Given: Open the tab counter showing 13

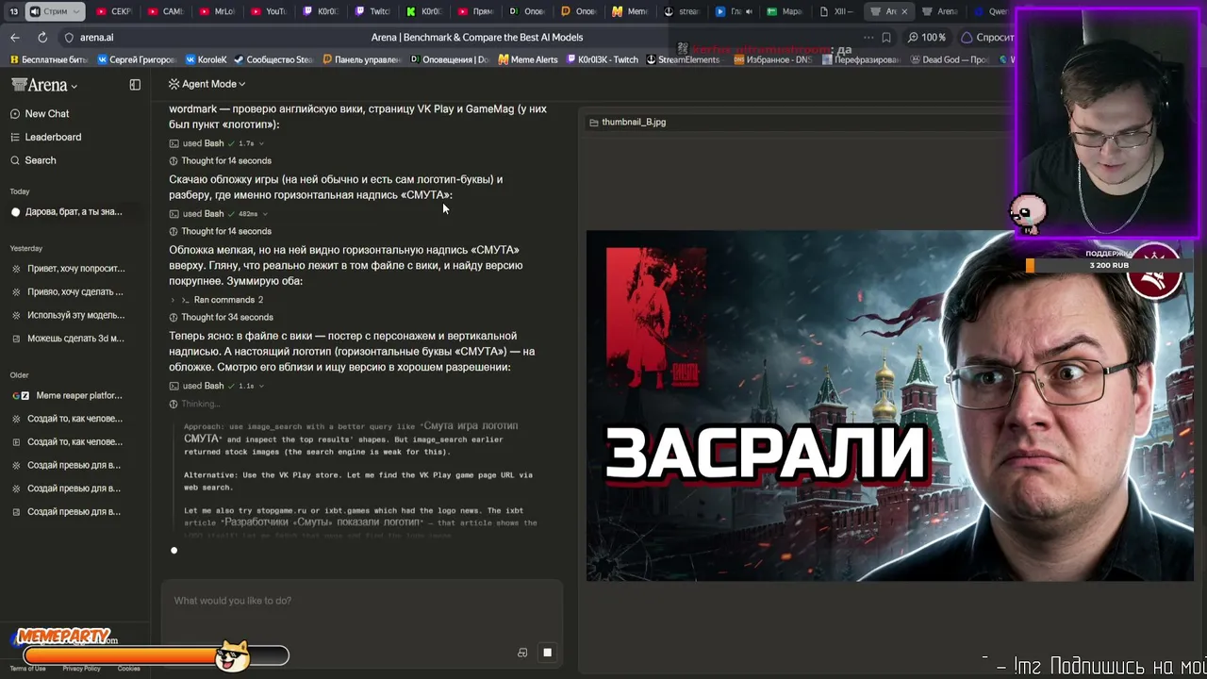Looking at the screenshot, I should click(14, 12).
